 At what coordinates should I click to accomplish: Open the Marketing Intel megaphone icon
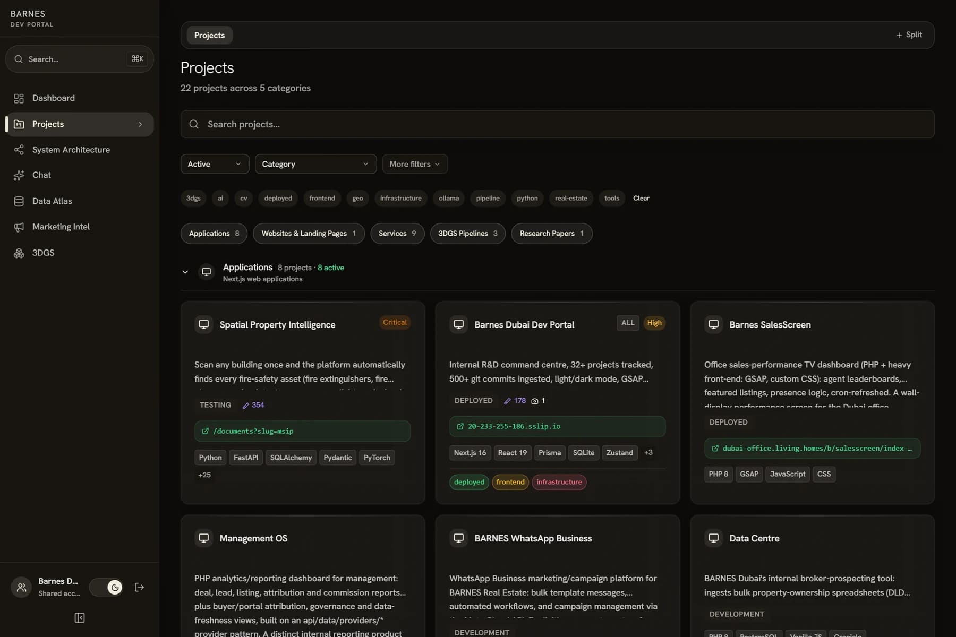(19, 227)
